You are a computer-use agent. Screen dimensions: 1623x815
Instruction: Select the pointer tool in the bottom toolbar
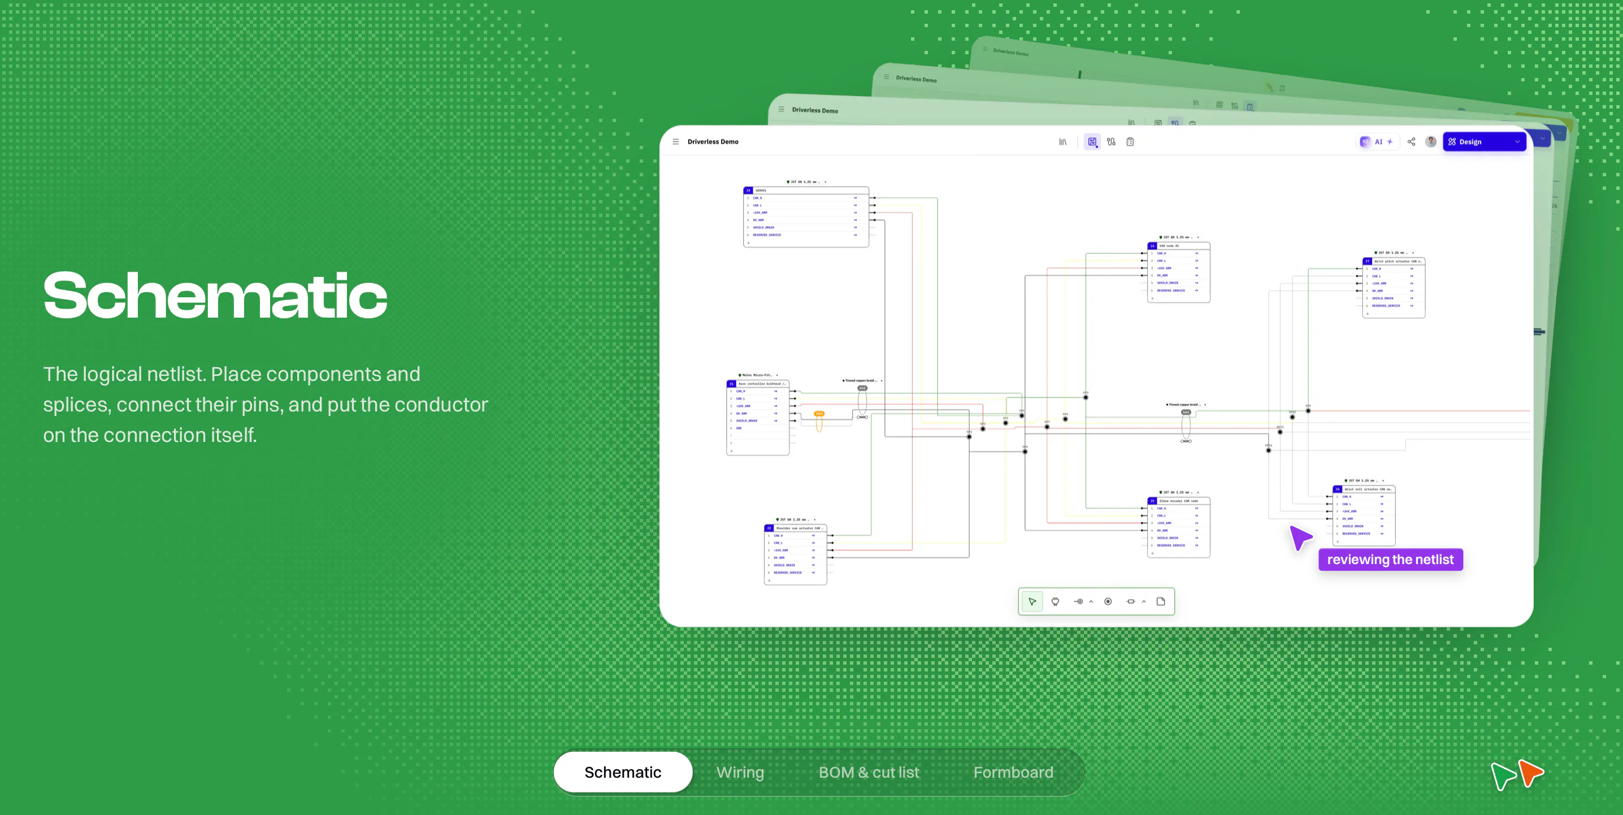(x=1032, y=601)
